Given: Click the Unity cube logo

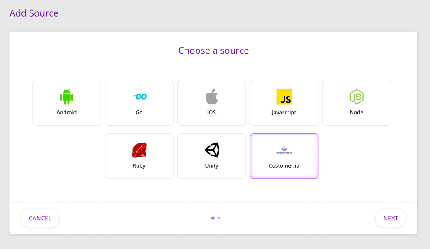Looking at the screenshot, I should [x=212, y=150].
